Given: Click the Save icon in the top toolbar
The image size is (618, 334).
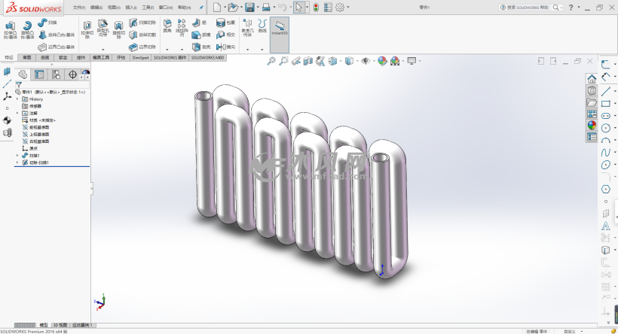Looking at the screenshot, I should click(249, 7).
